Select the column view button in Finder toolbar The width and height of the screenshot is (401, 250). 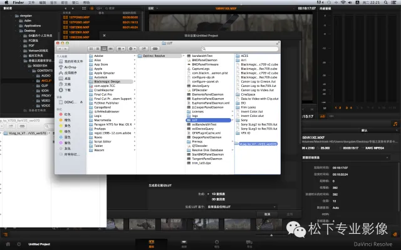point(104,49)
